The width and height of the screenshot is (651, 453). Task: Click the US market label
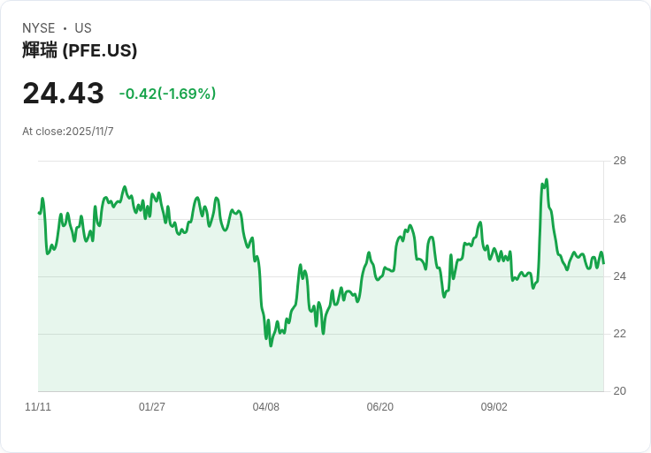[83, 28]
